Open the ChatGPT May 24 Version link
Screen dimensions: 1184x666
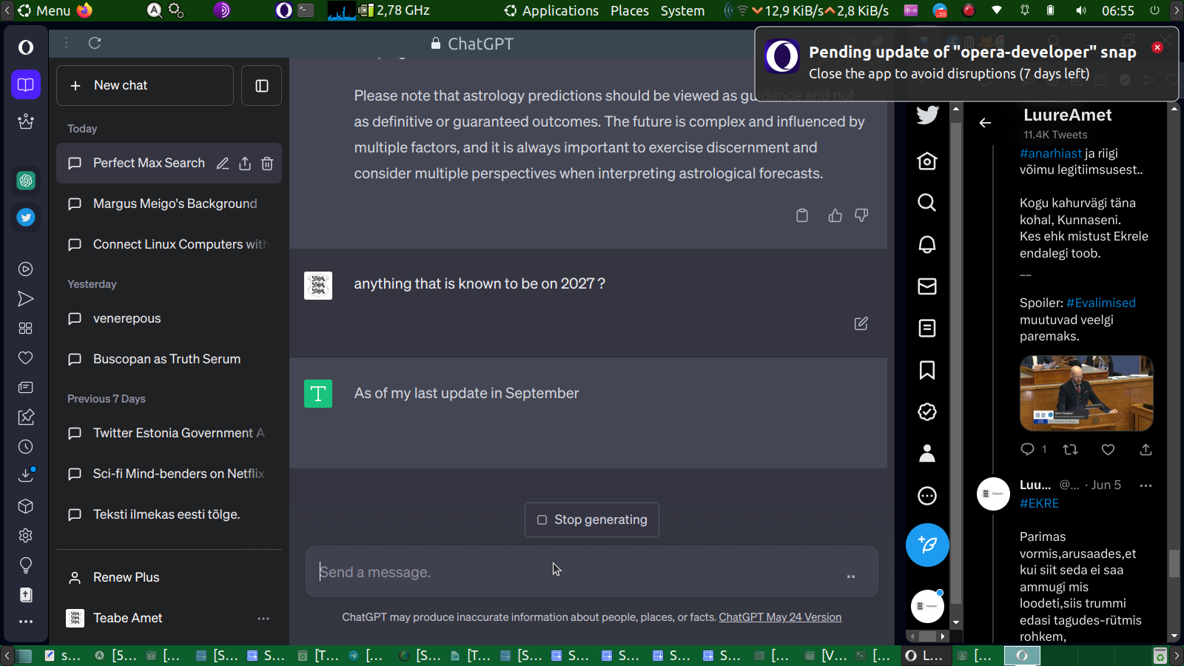coord(780,617)
